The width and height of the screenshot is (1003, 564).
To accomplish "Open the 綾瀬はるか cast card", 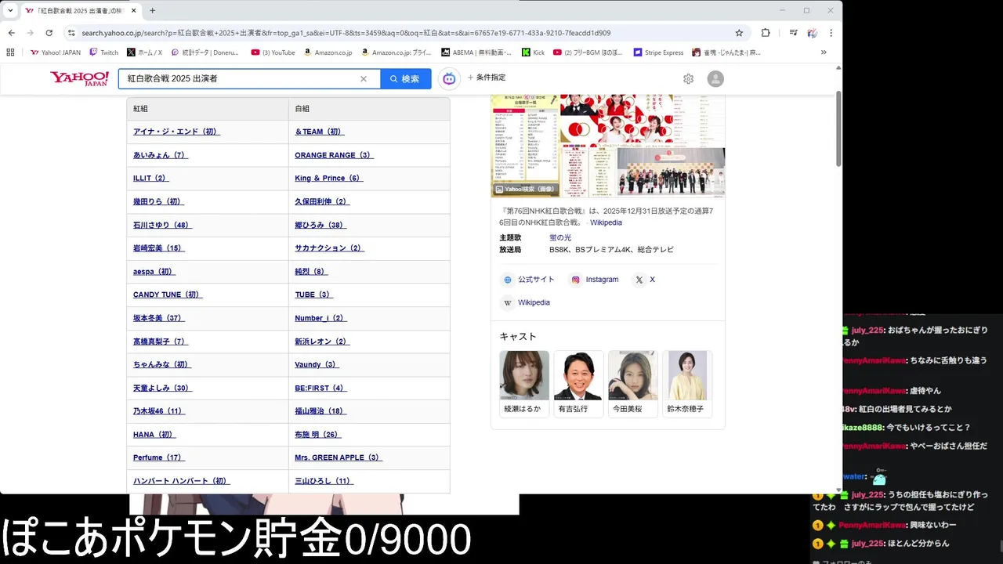I will tap(524, 384).
